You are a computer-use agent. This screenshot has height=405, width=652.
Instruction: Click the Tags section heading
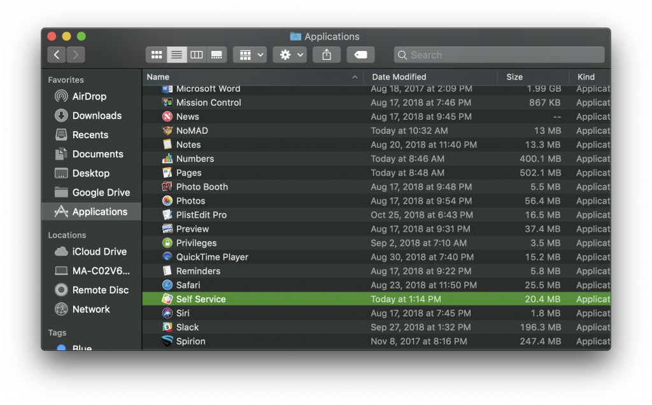[57, 332]
